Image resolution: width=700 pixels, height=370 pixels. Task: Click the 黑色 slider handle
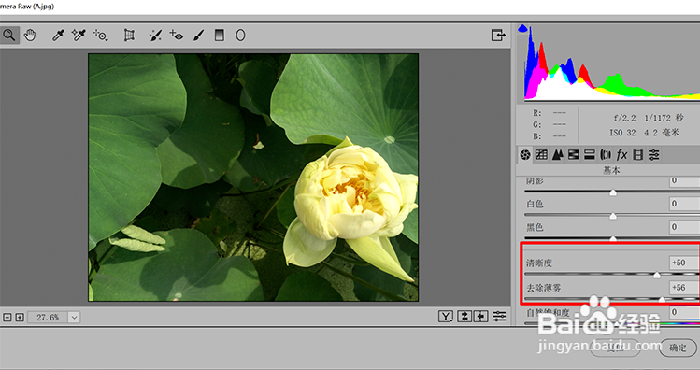613,239
